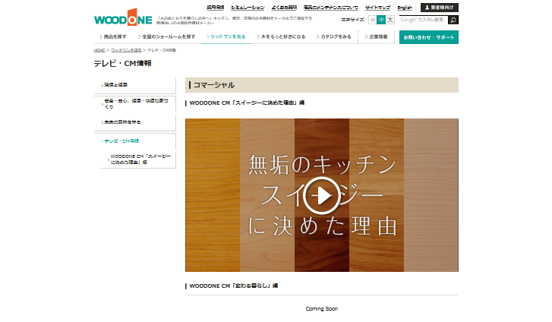Screen dimensions: 552x322
Task: Open 安全・安心、健康・快適な家づくり sidebar item
Action: click(x=135, y=103)
